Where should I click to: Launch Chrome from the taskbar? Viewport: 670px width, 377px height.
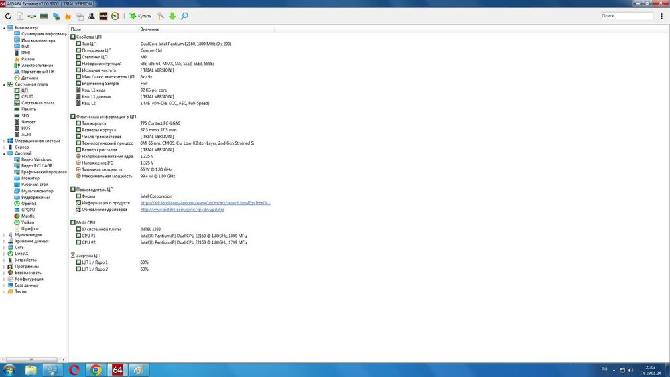click(96, 370)
